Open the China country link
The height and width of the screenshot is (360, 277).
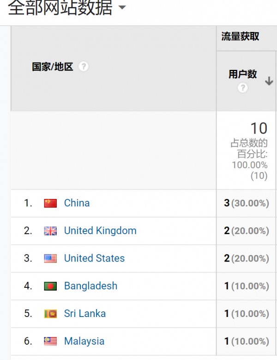point(77,203)
